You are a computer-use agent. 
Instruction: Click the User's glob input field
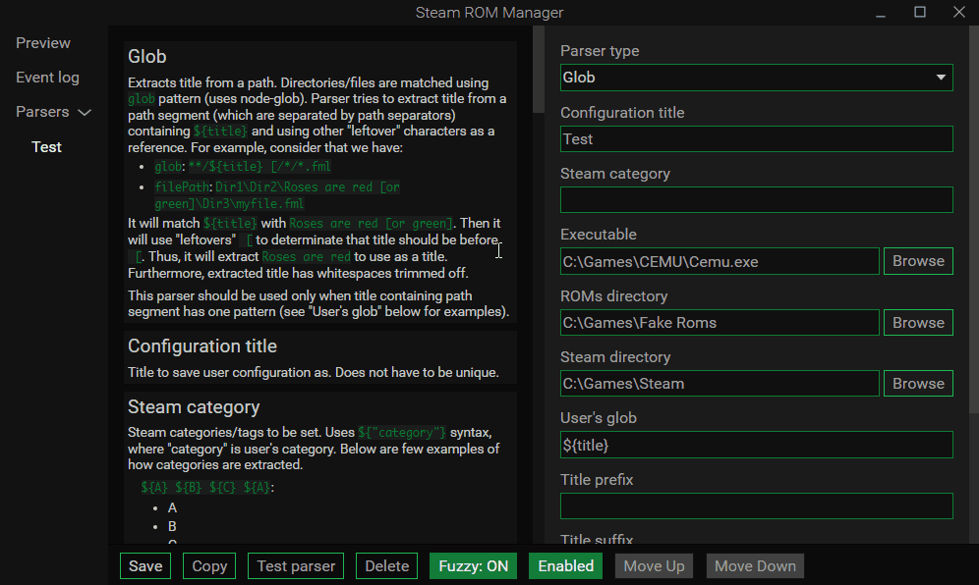(756, 445)
